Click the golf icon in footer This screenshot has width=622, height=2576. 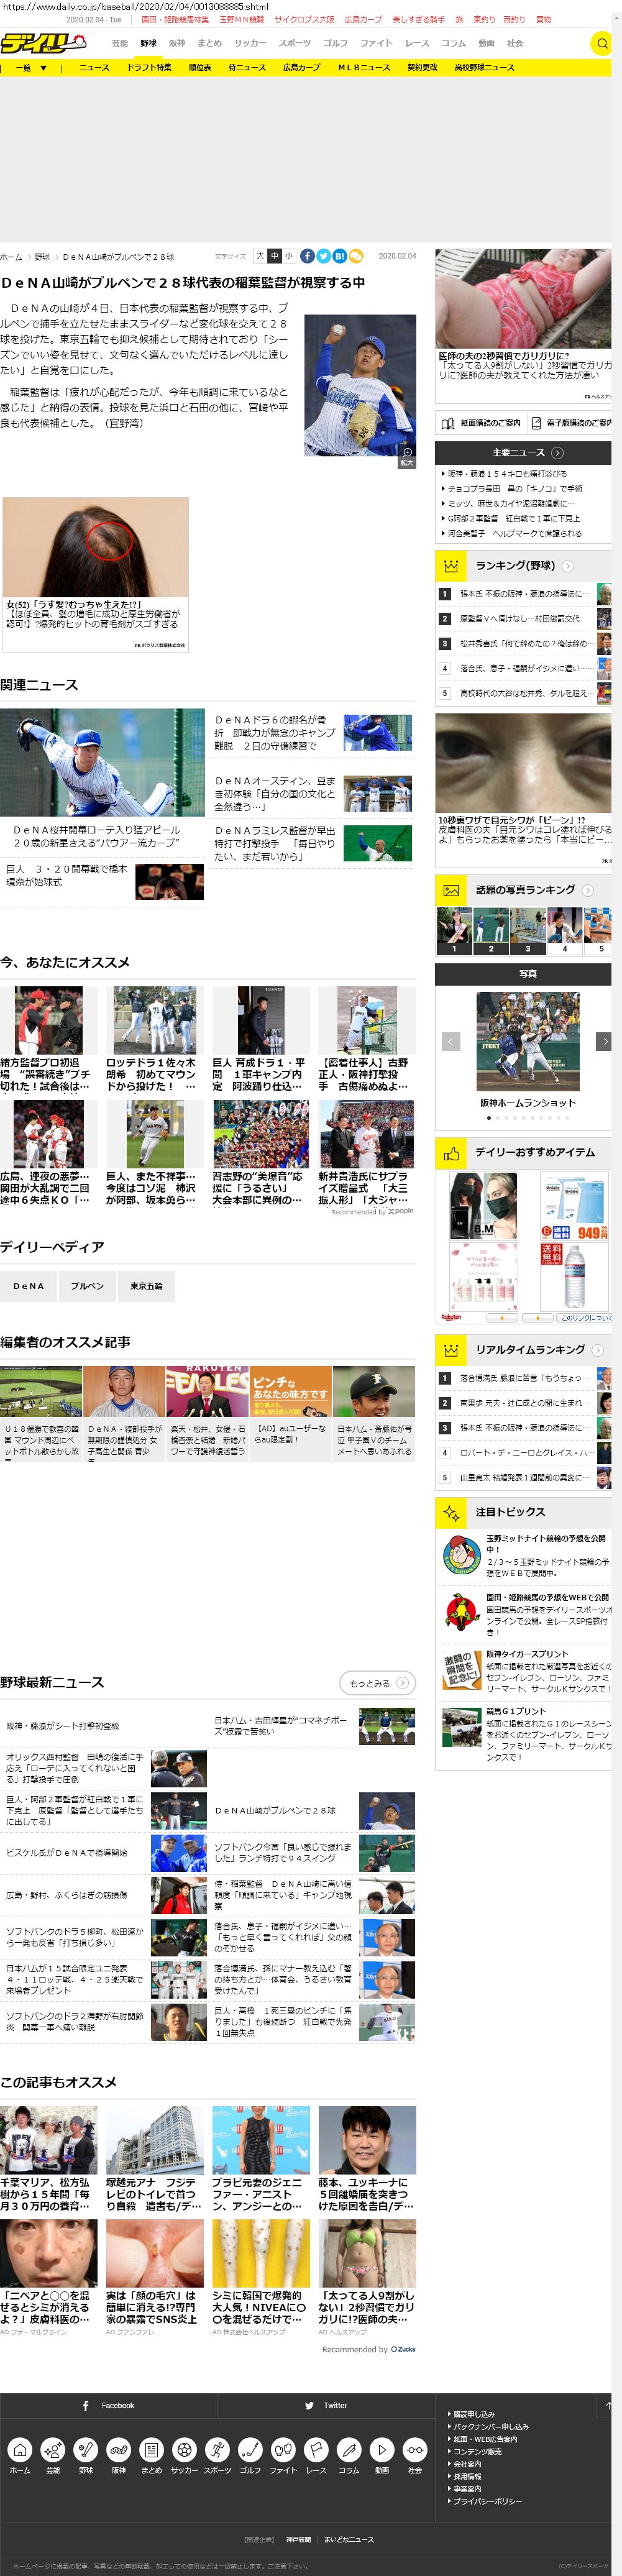250,2449
